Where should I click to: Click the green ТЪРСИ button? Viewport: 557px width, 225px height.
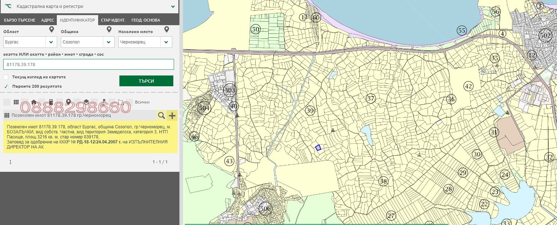(x=146, y=81)
